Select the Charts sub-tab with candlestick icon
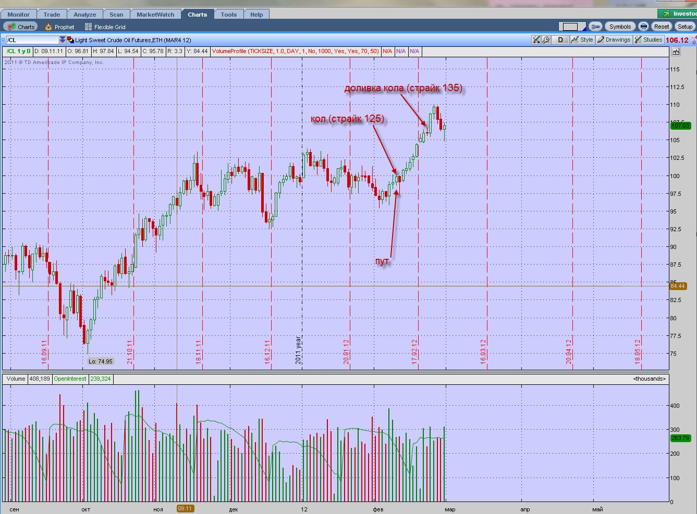This screenshot has height=514, width=697. coord(21,27)
